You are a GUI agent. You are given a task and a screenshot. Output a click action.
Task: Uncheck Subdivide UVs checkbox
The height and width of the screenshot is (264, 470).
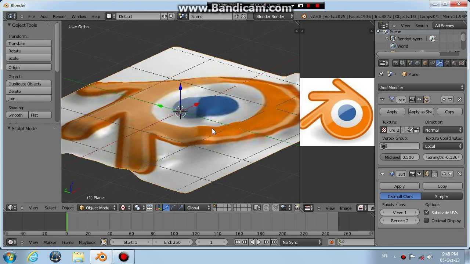click(x=426, y=212)
